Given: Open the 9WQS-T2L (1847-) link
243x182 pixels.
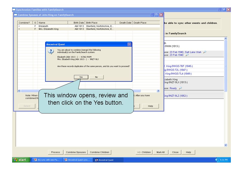Looking at the screenshot, I should 176,70.
